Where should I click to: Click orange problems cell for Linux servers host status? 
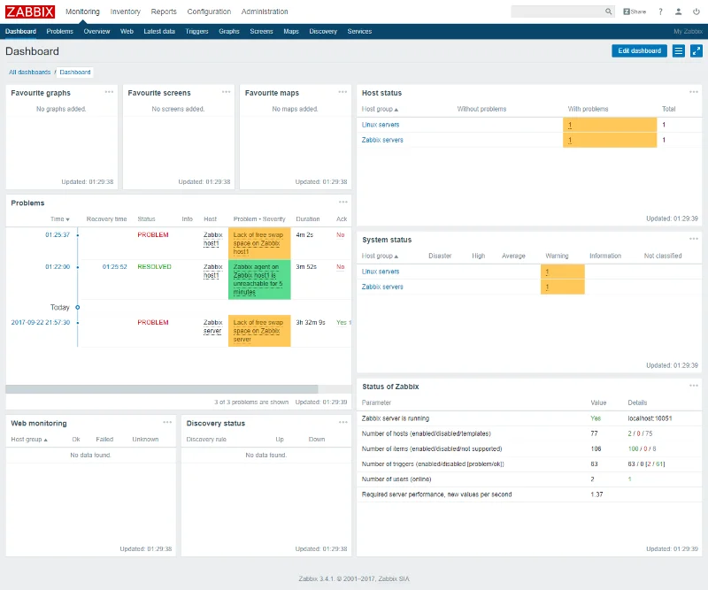pos(610,125)
